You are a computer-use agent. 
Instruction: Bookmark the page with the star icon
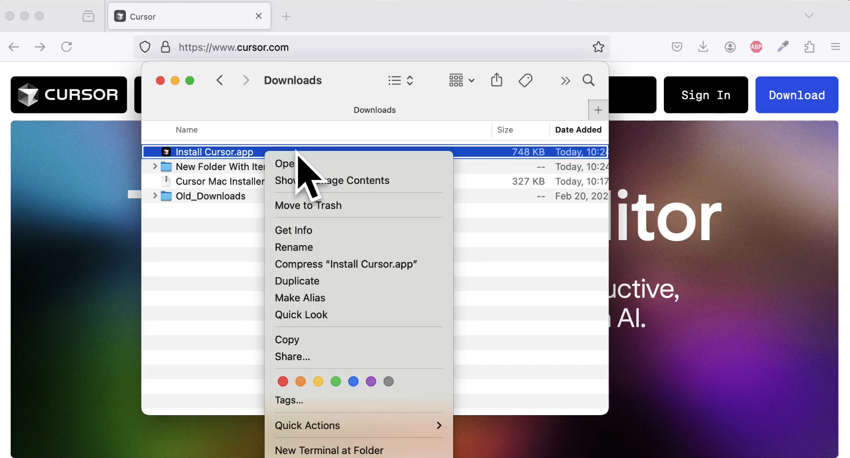tap(598, 47)
